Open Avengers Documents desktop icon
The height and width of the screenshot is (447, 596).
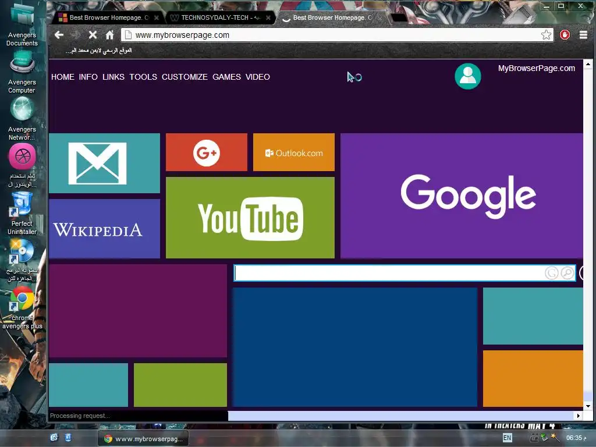pos(22,25)
